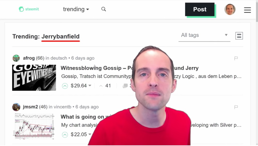The image size is (258, 146).
Task: Switch the post list layout view
Action: point(239,36)
